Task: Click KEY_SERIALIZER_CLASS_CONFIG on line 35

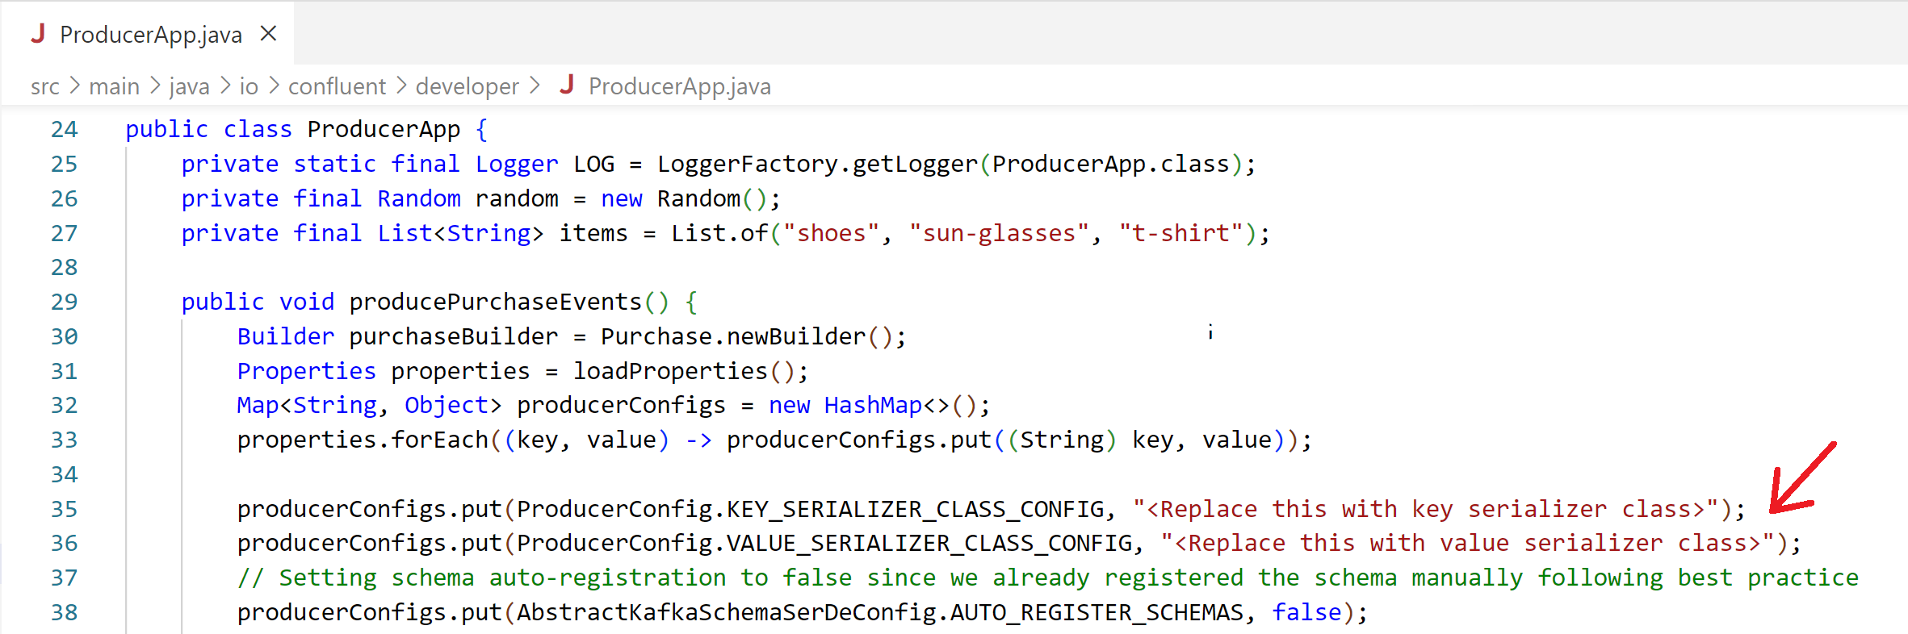Action: coord(916,510)
